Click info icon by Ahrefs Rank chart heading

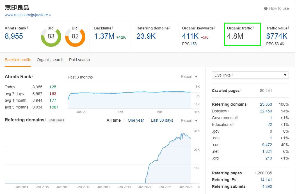click(32, 76)
